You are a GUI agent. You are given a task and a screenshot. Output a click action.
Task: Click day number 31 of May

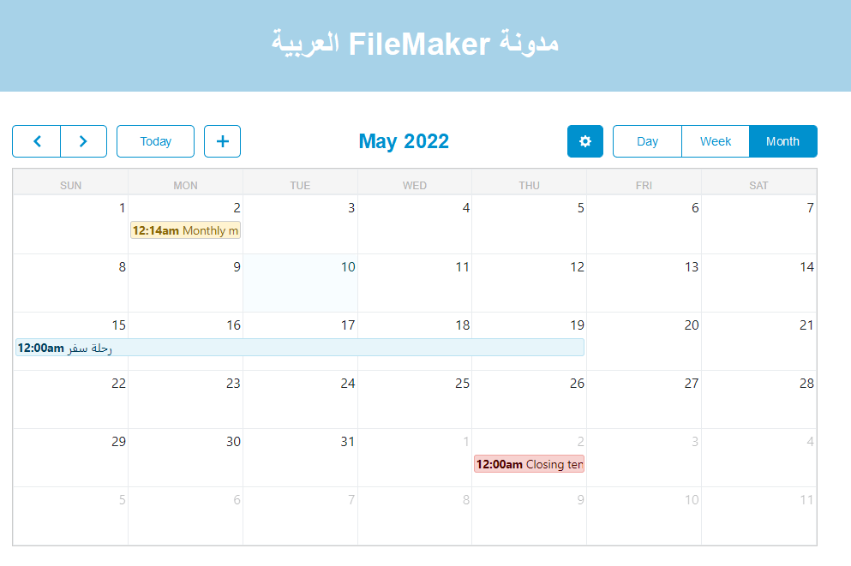[x=347, y=442]
